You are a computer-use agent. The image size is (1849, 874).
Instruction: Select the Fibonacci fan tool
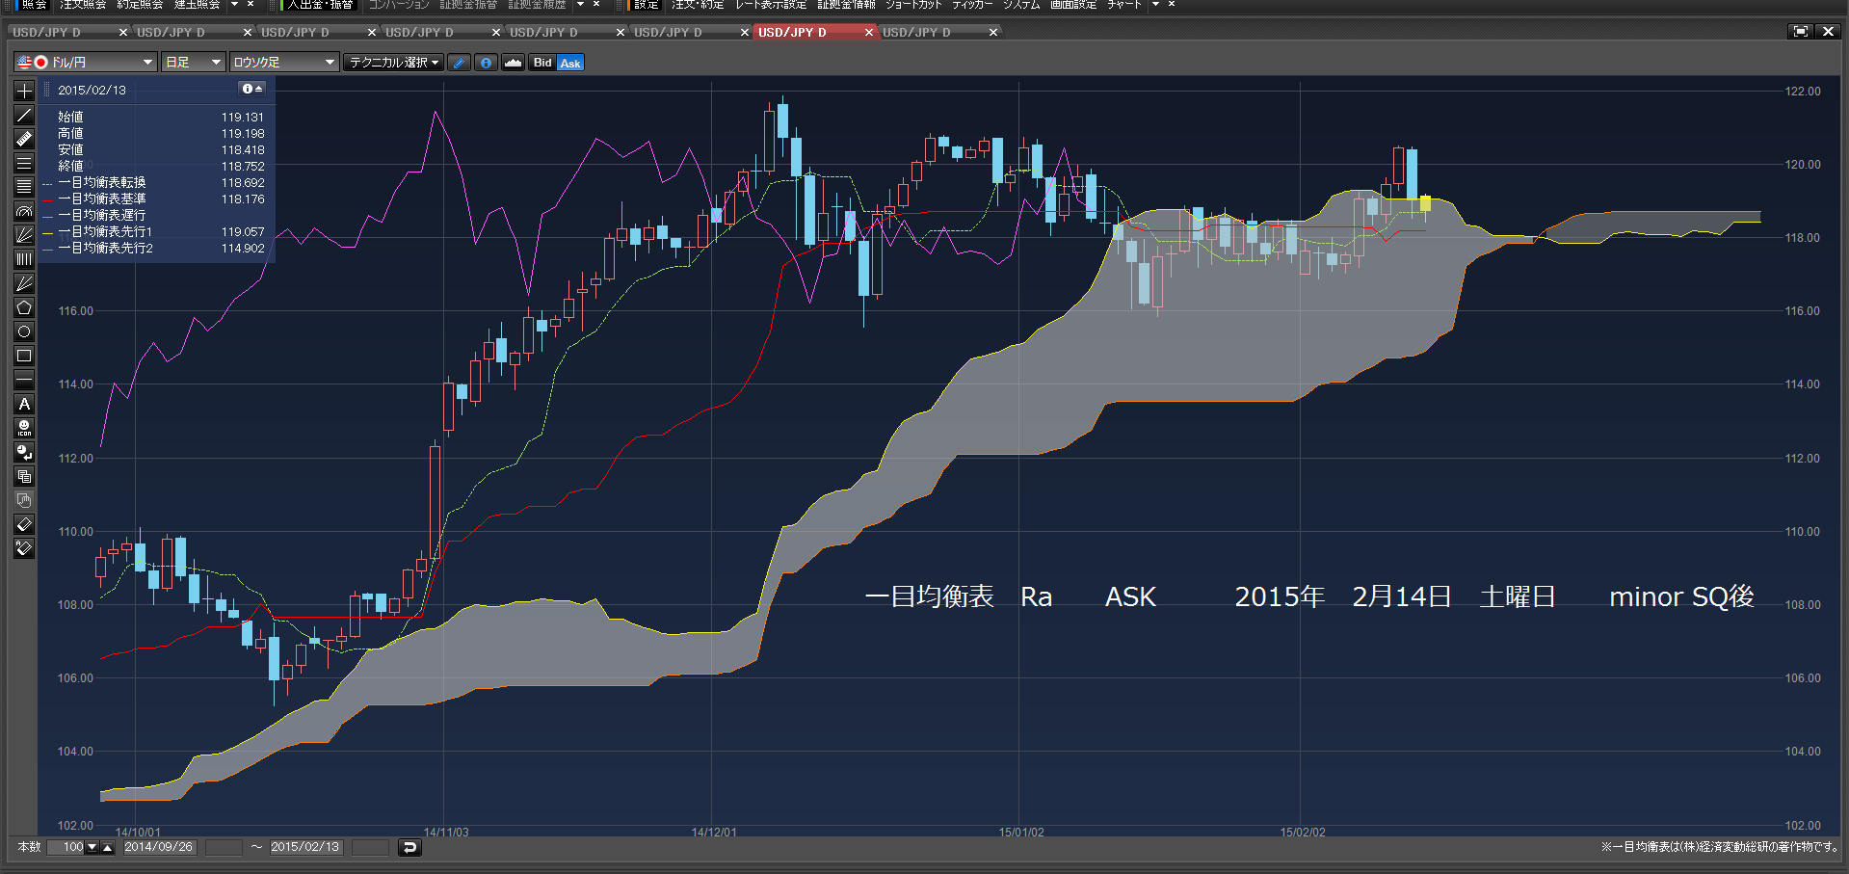click(24, 235)
